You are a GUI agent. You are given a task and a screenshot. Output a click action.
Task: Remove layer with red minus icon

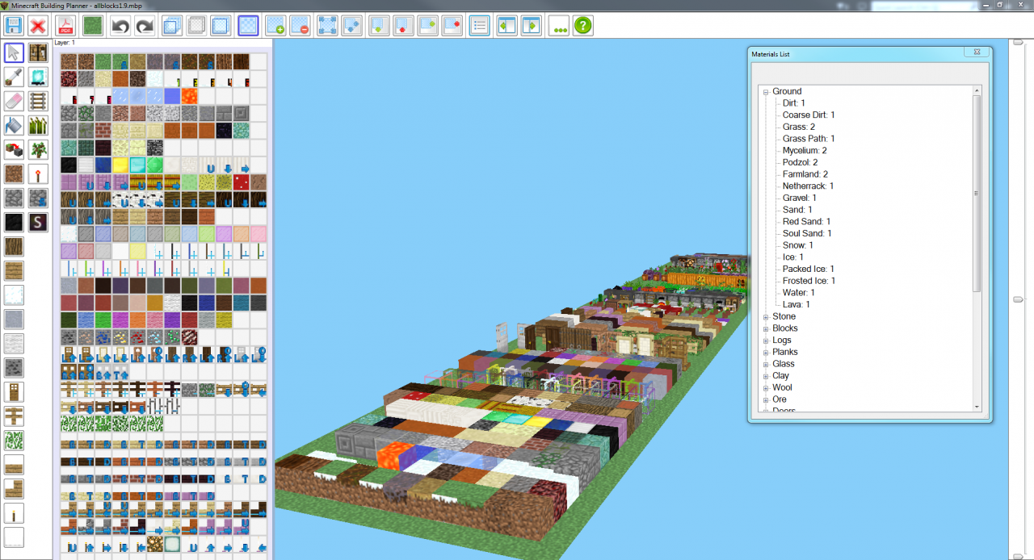click(299, 26)
